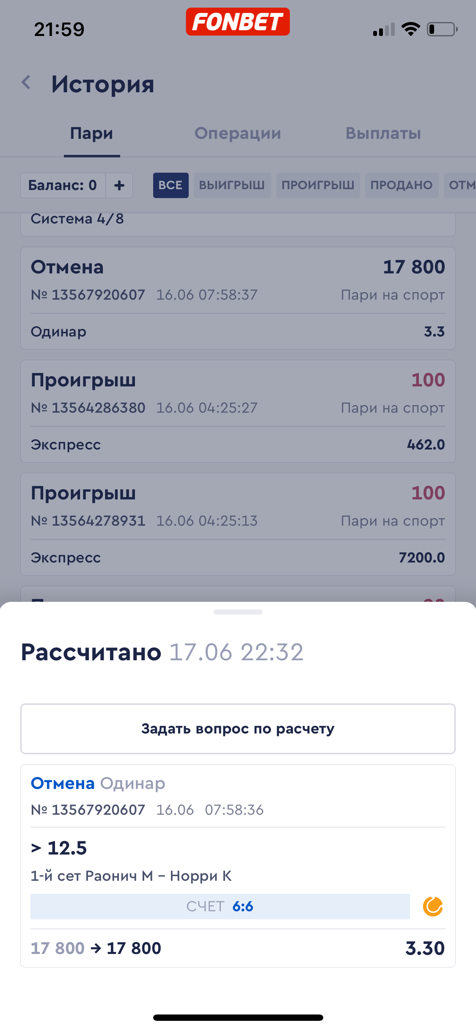Grab the bottom sheet drag handle
The height and width of the screenshot is (1031, 476).
[238, 612]
